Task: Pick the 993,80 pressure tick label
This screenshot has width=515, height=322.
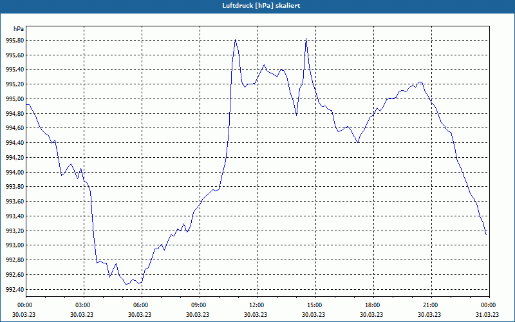Action: tap(15, 187)
